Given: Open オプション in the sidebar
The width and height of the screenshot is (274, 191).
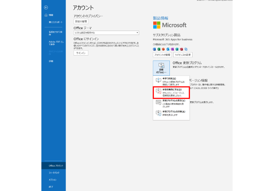Looking at the screenshot, I should point(53,179).
